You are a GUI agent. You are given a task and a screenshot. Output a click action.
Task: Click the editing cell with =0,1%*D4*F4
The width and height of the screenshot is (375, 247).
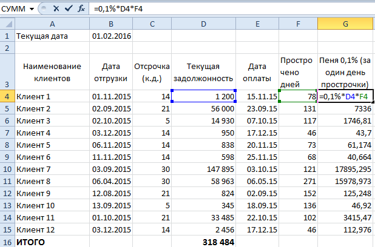point(345,96)
